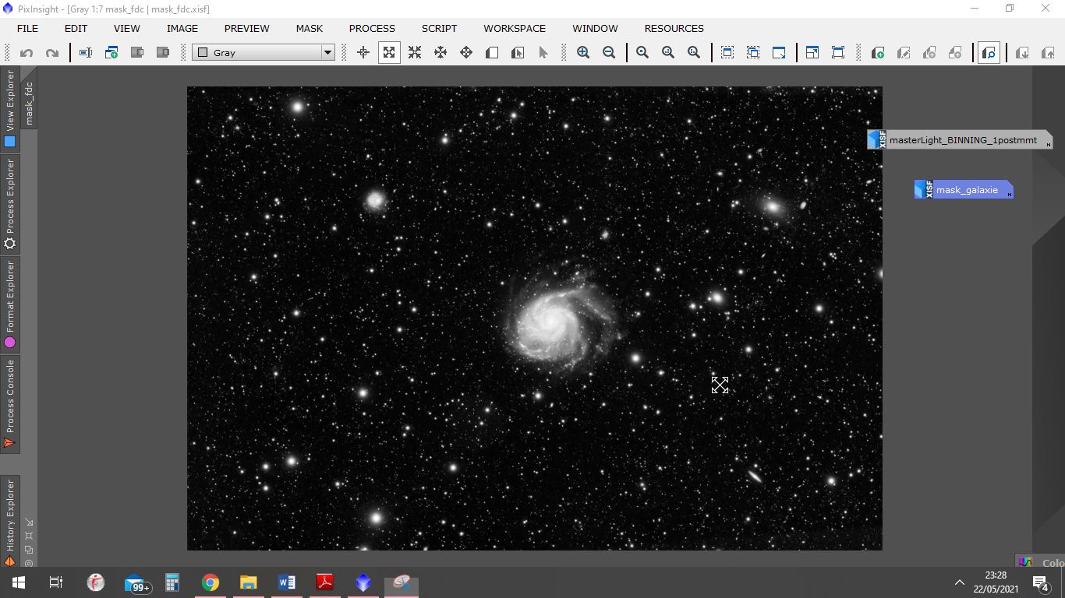The height and width of the screenshot is (598, 1065).
Task: Select the crosshair Readout mode icon
Action: tap(363, 53)
